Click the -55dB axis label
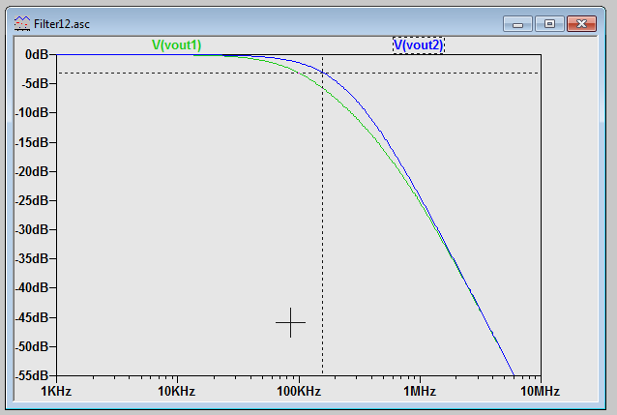Screen dimensions: 617x415 pyautogui.click(x=32, y=375)
